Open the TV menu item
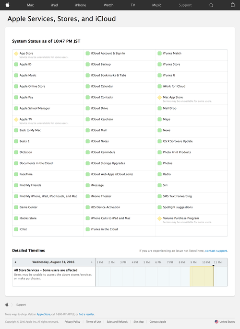Viewport: 240px width, 329px height. click(x=133, y=5)
